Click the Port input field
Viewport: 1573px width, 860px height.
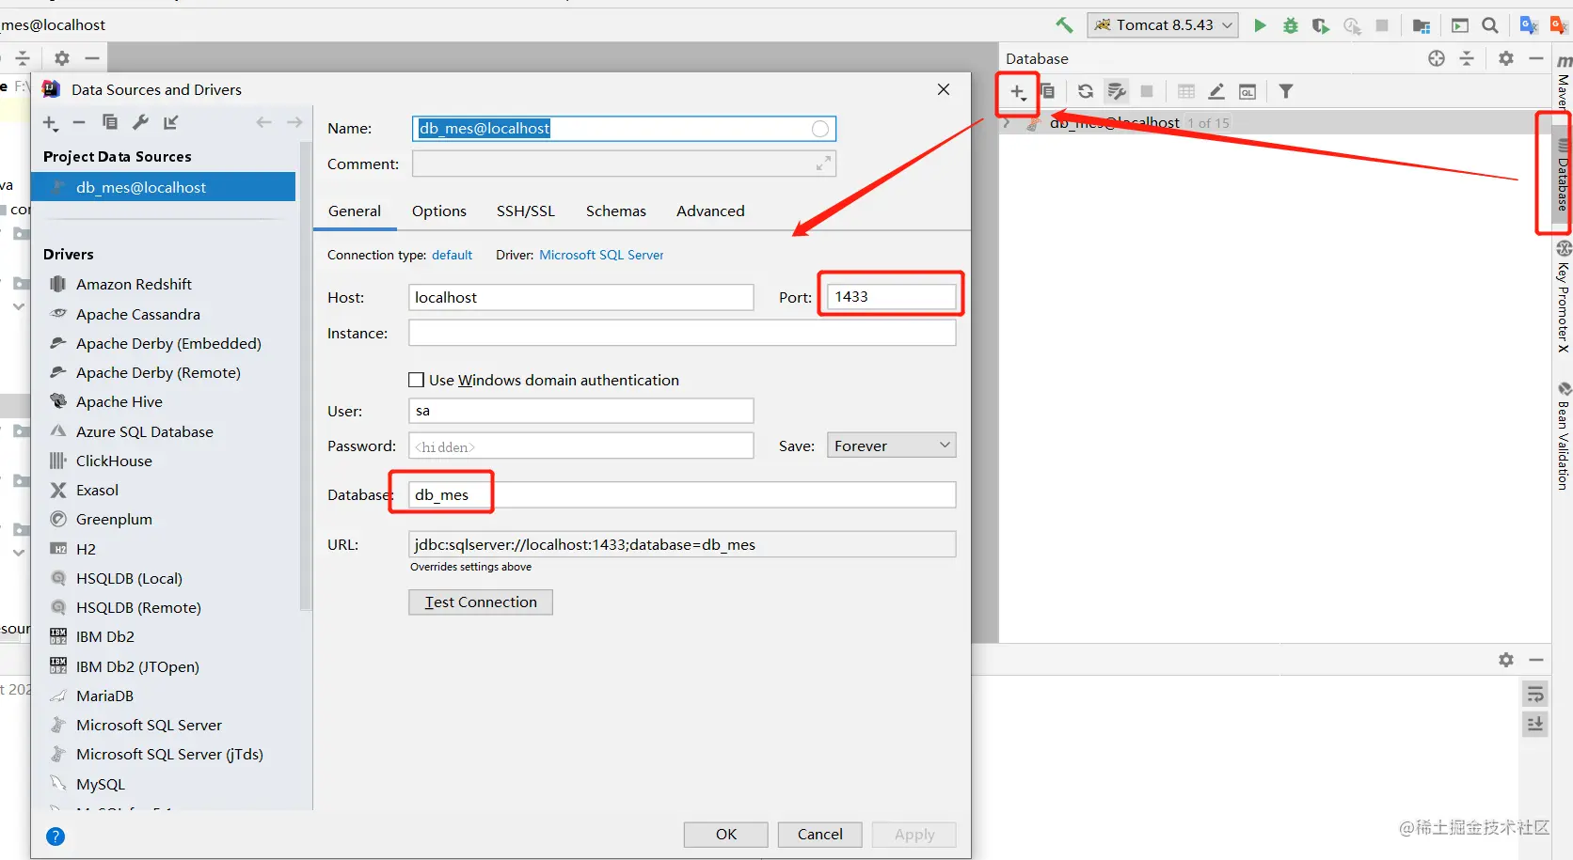click(891, 297)
